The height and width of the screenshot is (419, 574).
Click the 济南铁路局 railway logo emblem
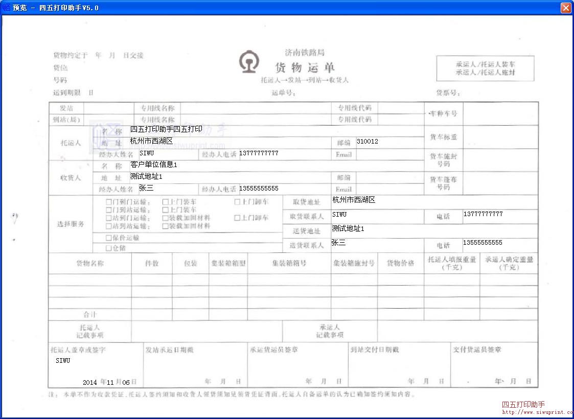point(248,61)
